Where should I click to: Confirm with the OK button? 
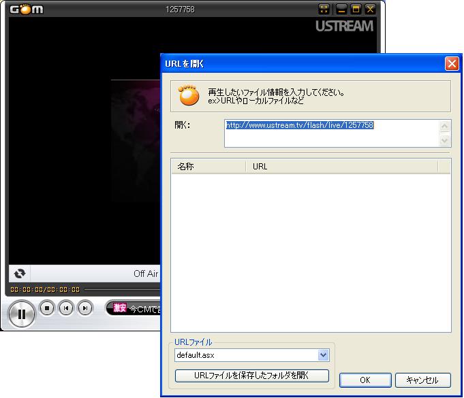click(x=365, y=380)
